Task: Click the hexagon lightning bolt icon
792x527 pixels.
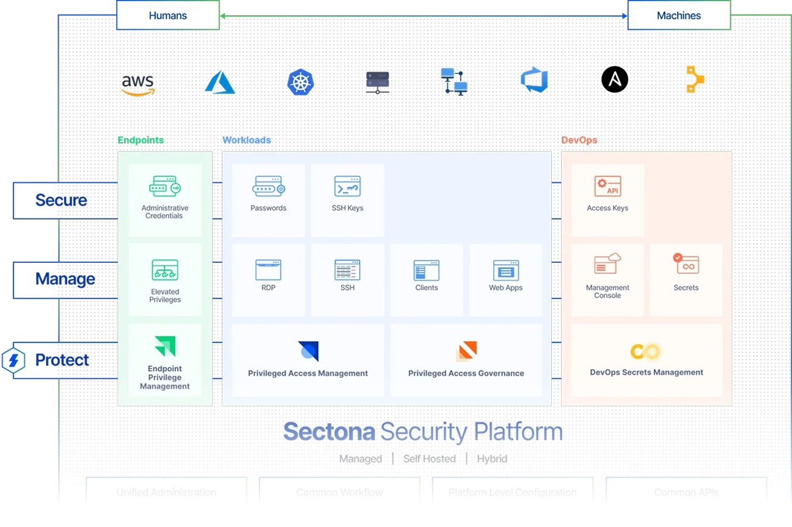Action: click(x=13, y=361)
